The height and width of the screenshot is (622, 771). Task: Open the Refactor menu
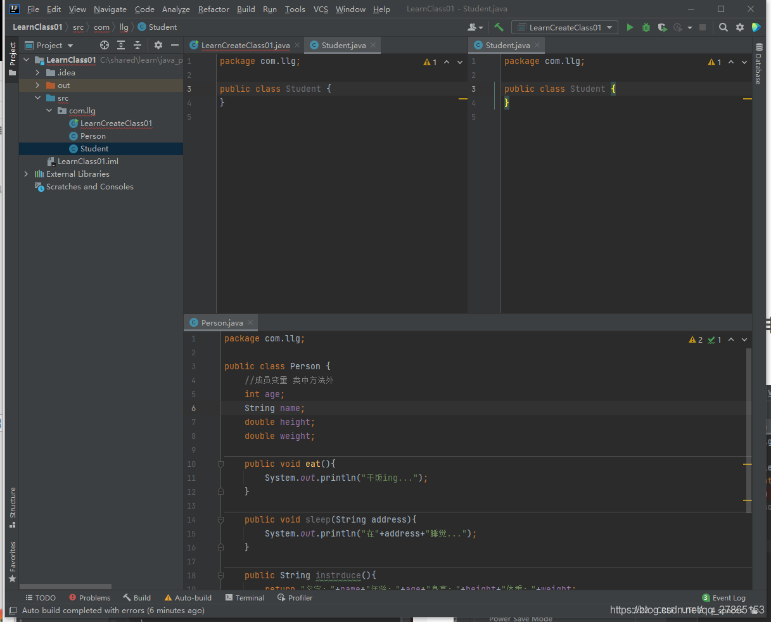213,10
